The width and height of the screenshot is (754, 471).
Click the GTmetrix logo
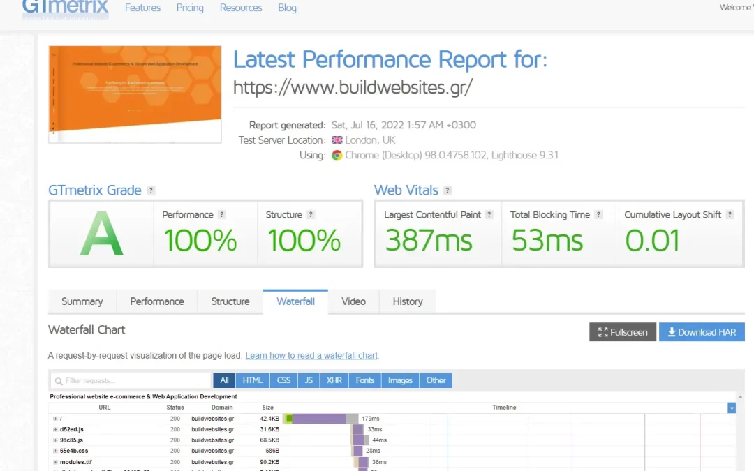[x=66, y=8]
